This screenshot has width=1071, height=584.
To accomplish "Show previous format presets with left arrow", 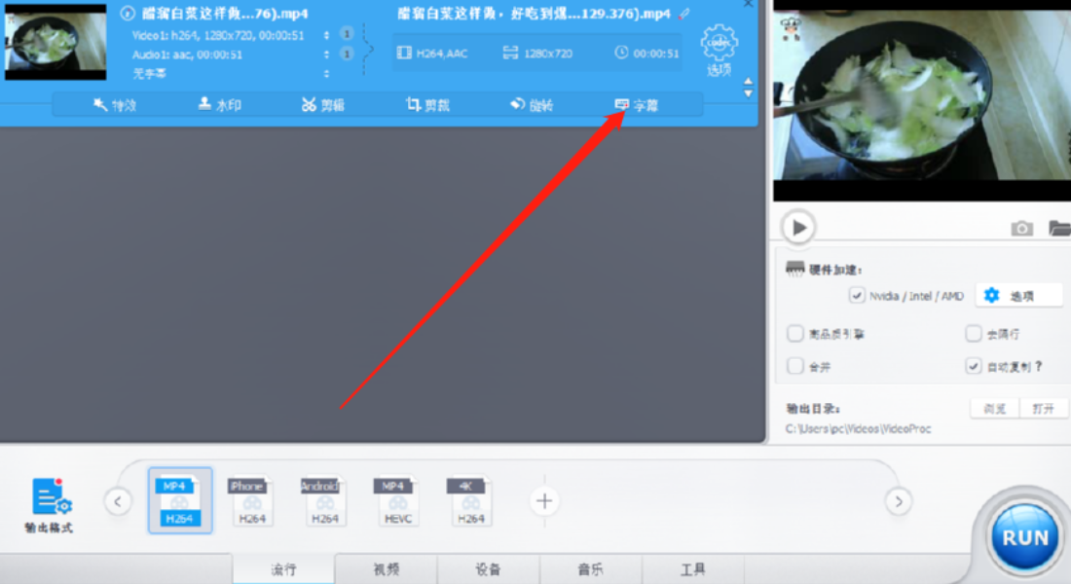I will point(118,502).
